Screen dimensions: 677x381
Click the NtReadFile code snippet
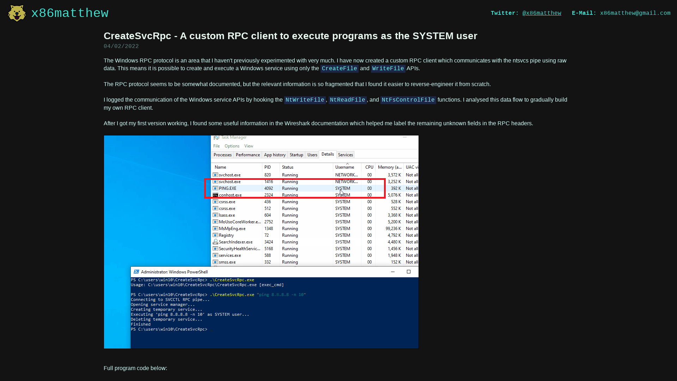coord(347,100)
